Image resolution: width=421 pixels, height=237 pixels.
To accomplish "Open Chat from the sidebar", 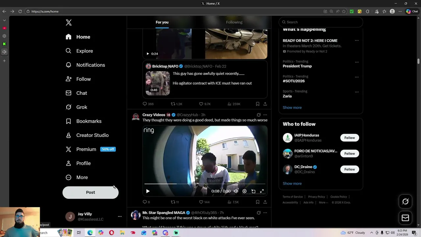I will point(76,93).
